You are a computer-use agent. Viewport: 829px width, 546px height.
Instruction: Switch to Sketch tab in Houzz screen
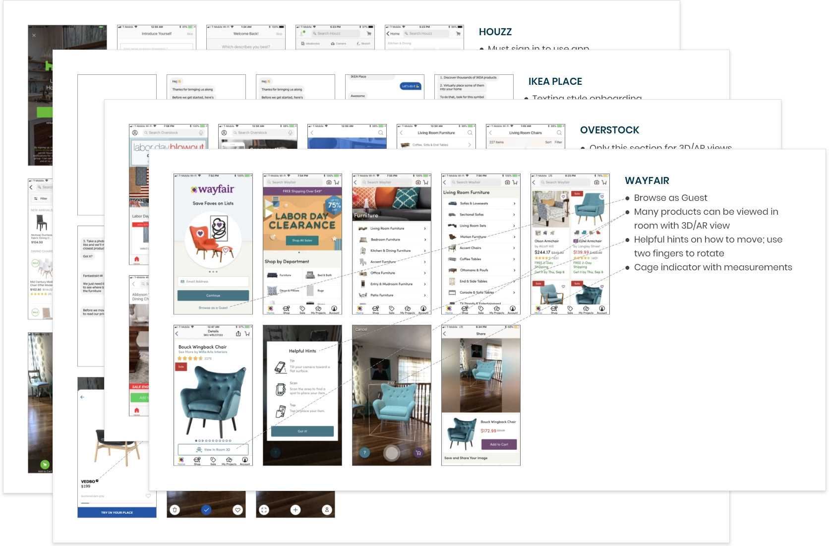(x=363, y=44)
